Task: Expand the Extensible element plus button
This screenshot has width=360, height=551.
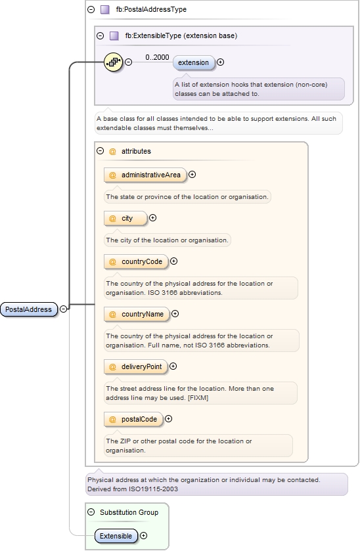Action: 143,535
